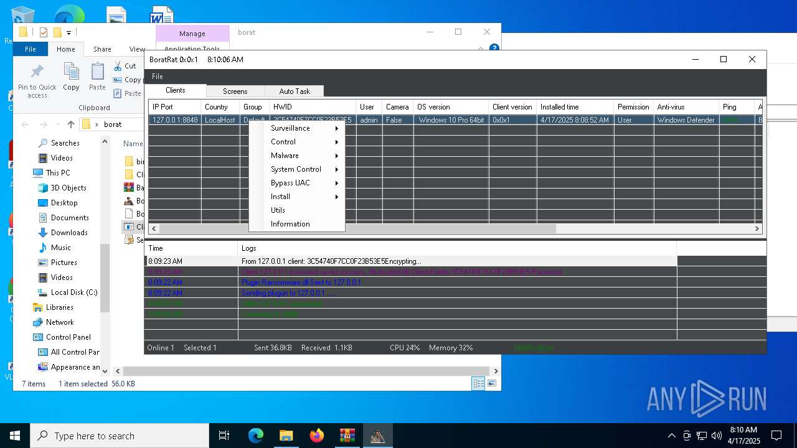
Task: Open the Surveillance submenu
Action: 296,128
